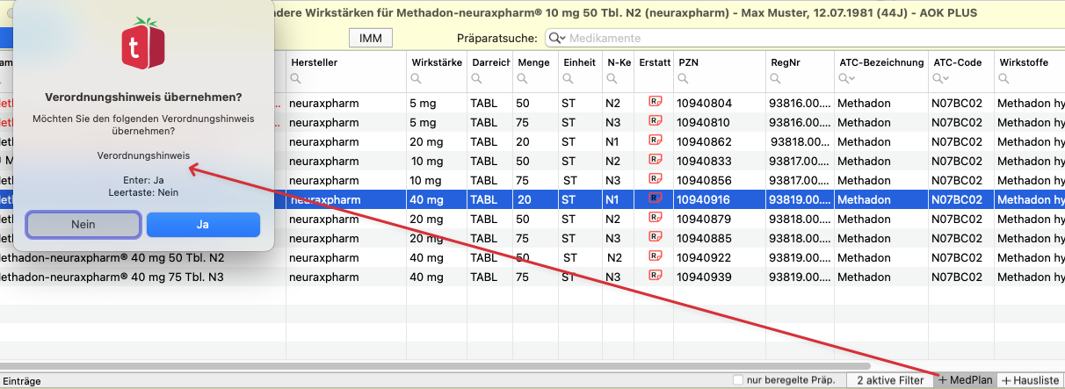The image size is (1065, 389).
Task: Open ATC-Bezeichnung filter dropdown
Action: point(849,79)
